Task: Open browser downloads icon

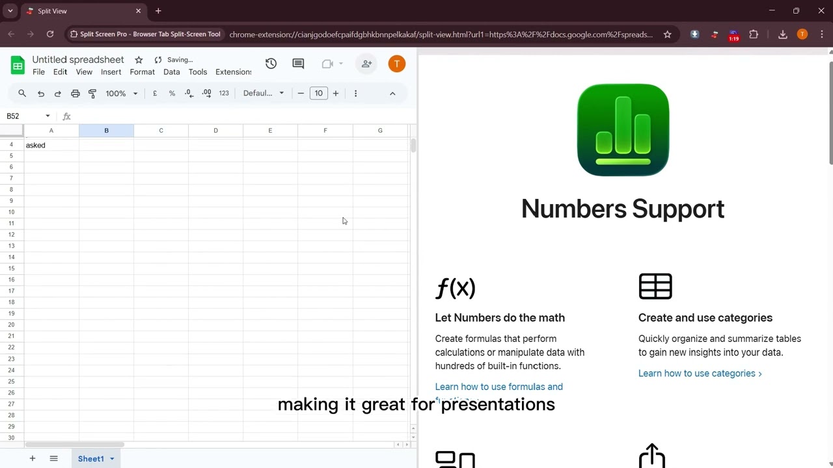Action: 783,34
